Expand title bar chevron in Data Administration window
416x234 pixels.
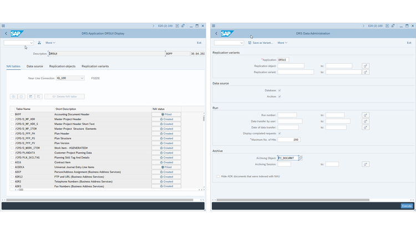[363, 26]
